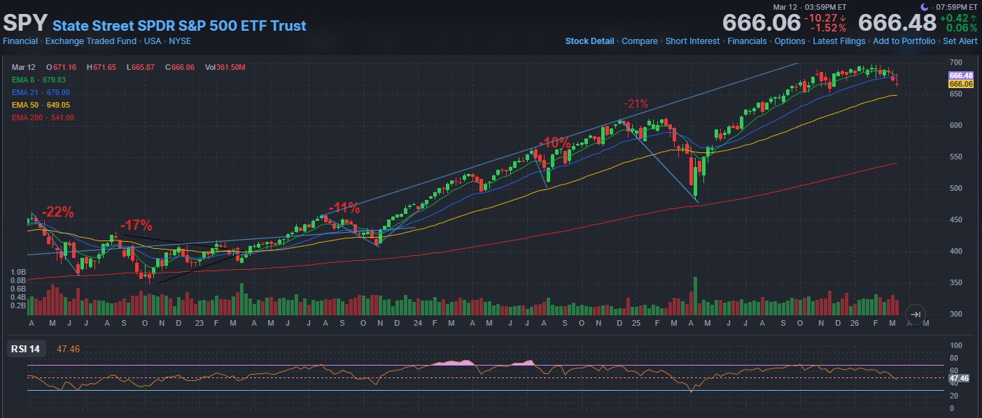Click the -11% drawdown annotation
Image resolution: width=982 pixels, height=418 pixels.
click(343, 208)
